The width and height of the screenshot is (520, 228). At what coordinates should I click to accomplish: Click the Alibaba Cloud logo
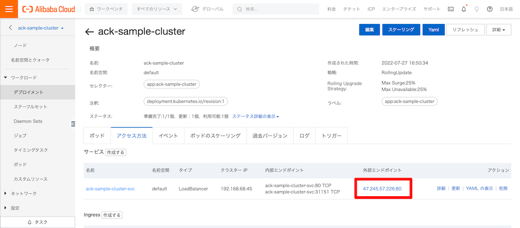(49, 9)
